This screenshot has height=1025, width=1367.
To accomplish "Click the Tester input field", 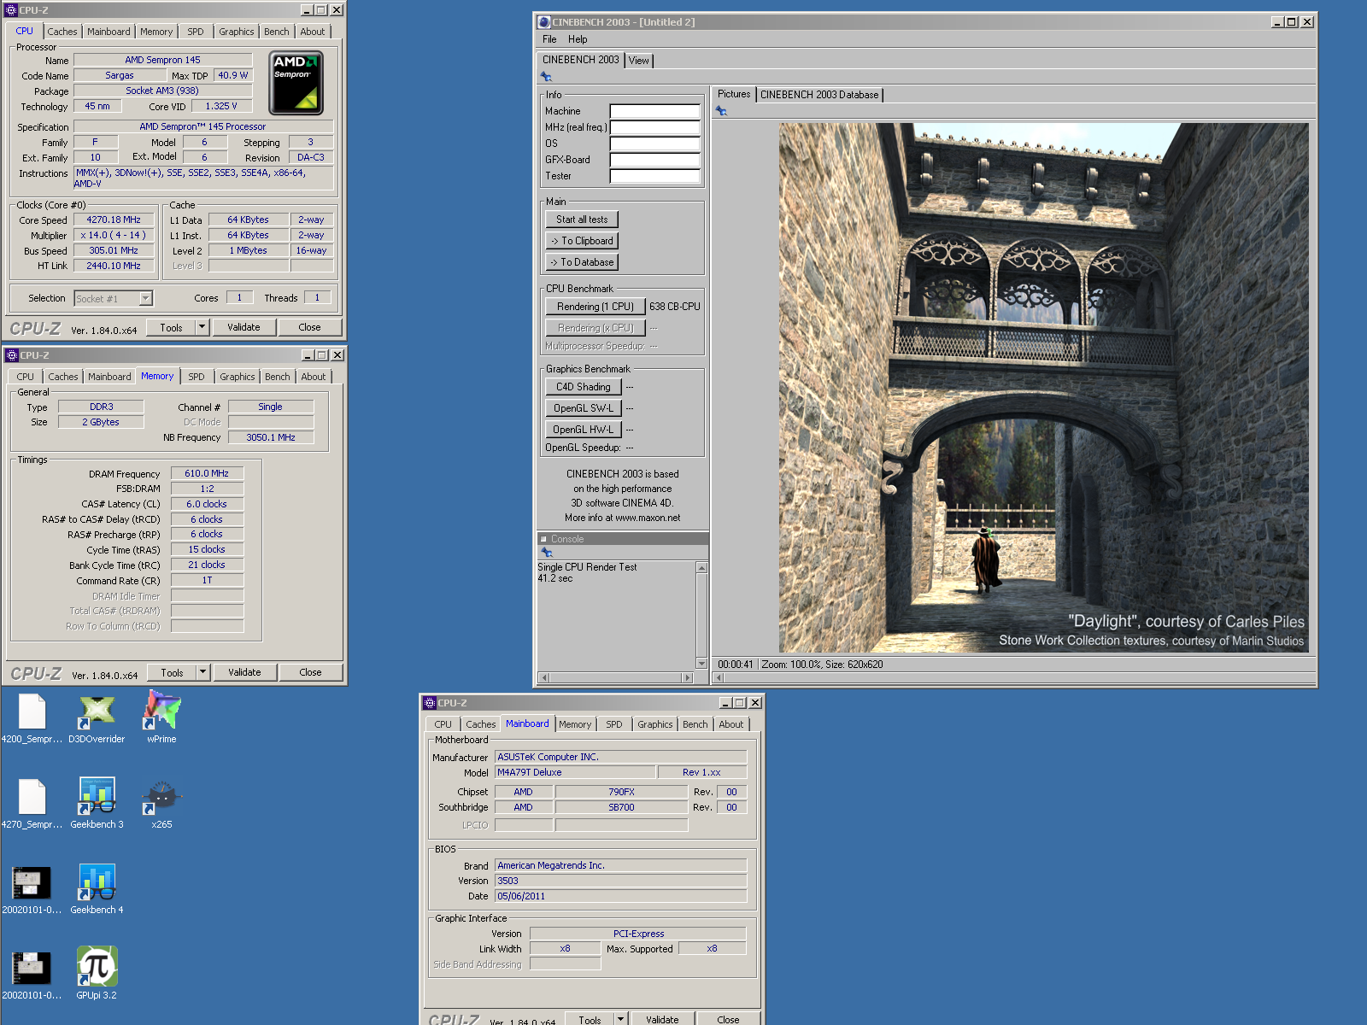I will pyautogui.click(x=654, y=176).
